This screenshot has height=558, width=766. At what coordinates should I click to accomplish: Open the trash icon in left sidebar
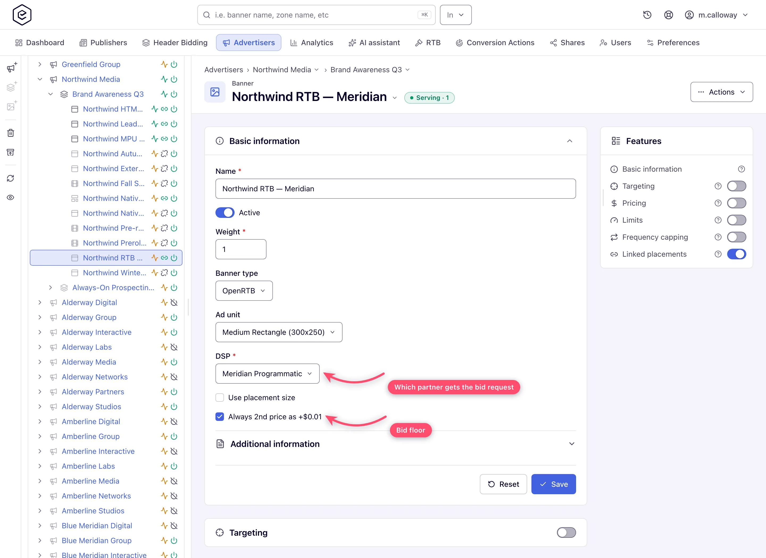10,133
